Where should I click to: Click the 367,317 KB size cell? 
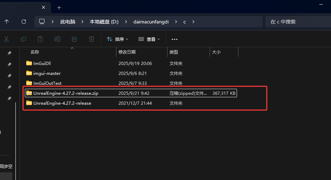point(224,93)
